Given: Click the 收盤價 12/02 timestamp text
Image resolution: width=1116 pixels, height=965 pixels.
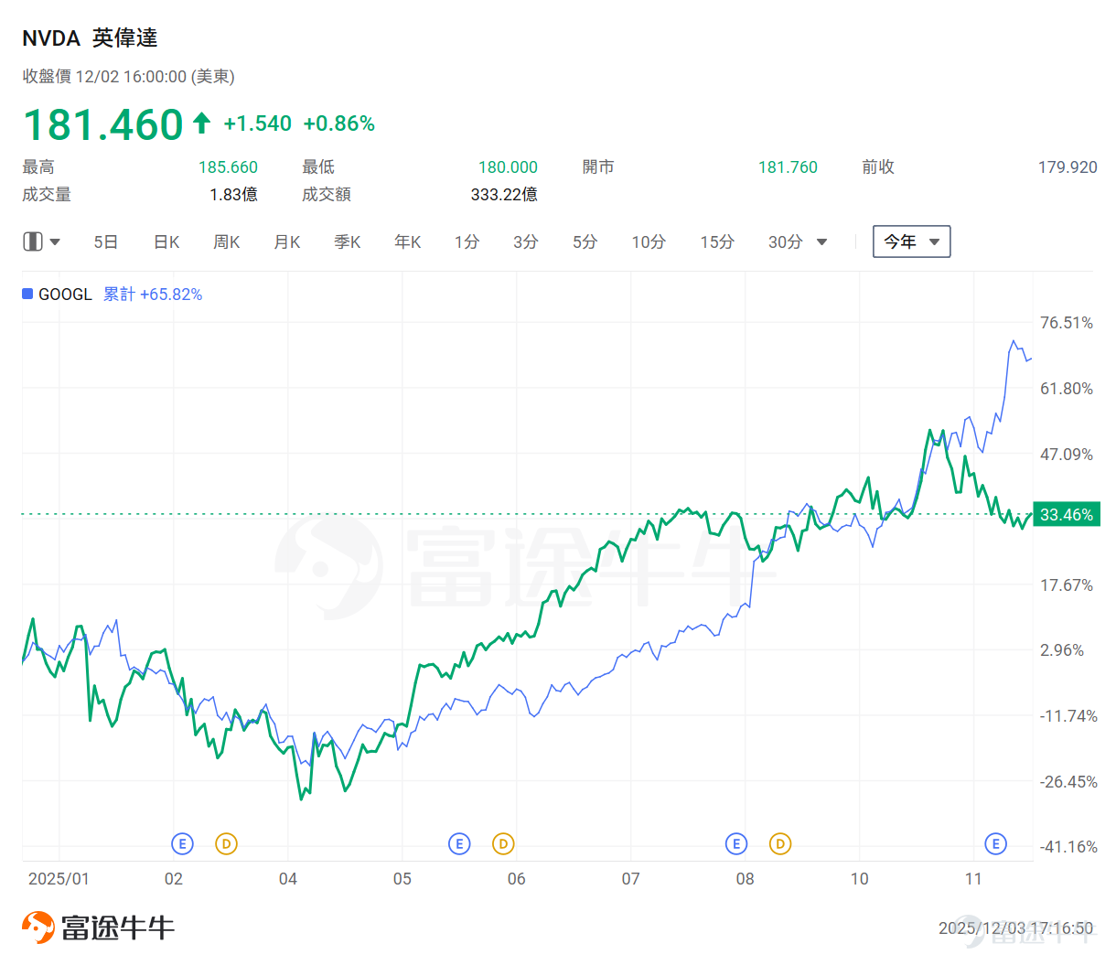Looking at the screenshot, I should click(129, 77).
